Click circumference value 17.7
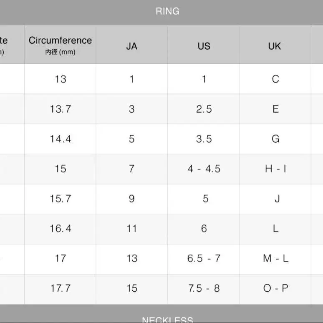Viewport: 323px width, 323px height. click(x=60, y=289)
